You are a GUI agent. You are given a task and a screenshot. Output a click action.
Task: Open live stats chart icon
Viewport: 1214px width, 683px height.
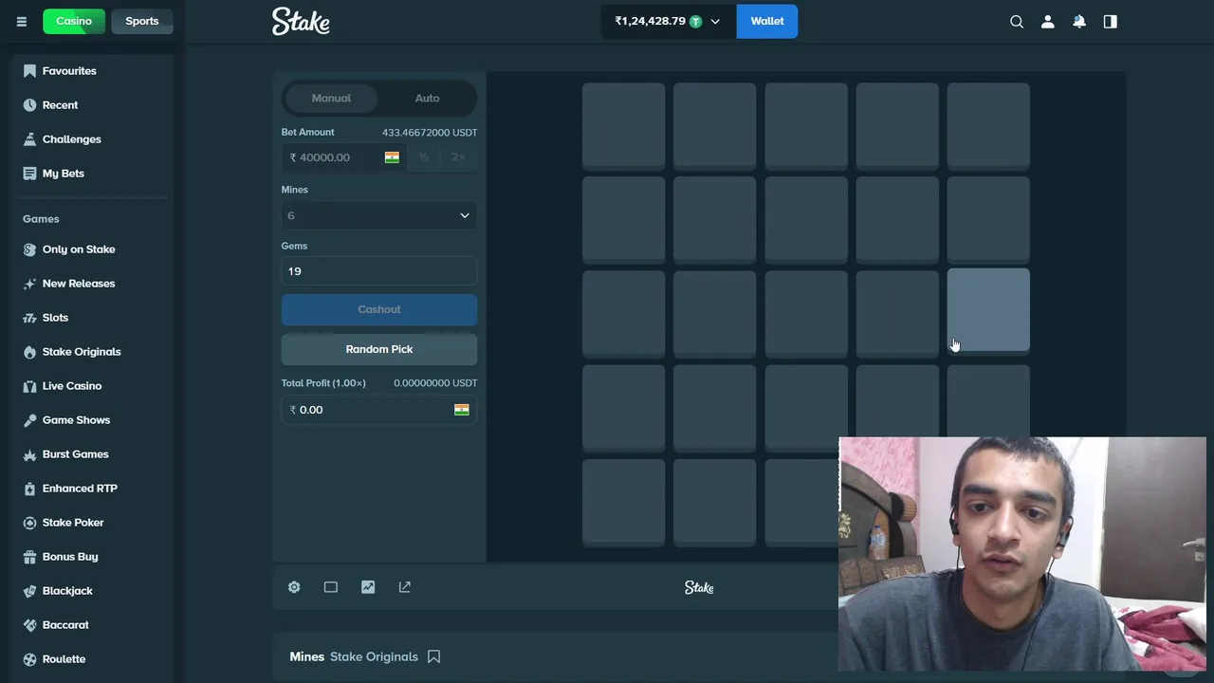[x=368, y=587]
